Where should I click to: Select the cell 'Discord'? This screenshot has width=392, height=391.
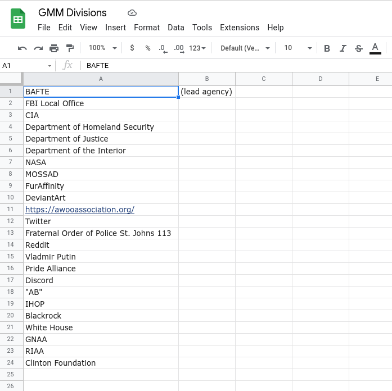(101, 280)
